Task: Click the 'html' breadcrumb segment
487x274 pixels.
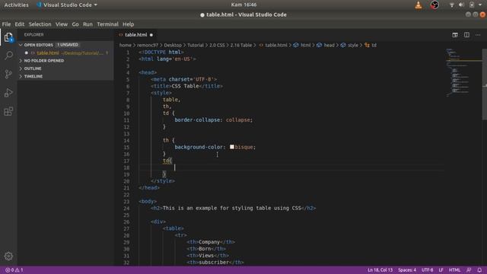Action: 306,46
